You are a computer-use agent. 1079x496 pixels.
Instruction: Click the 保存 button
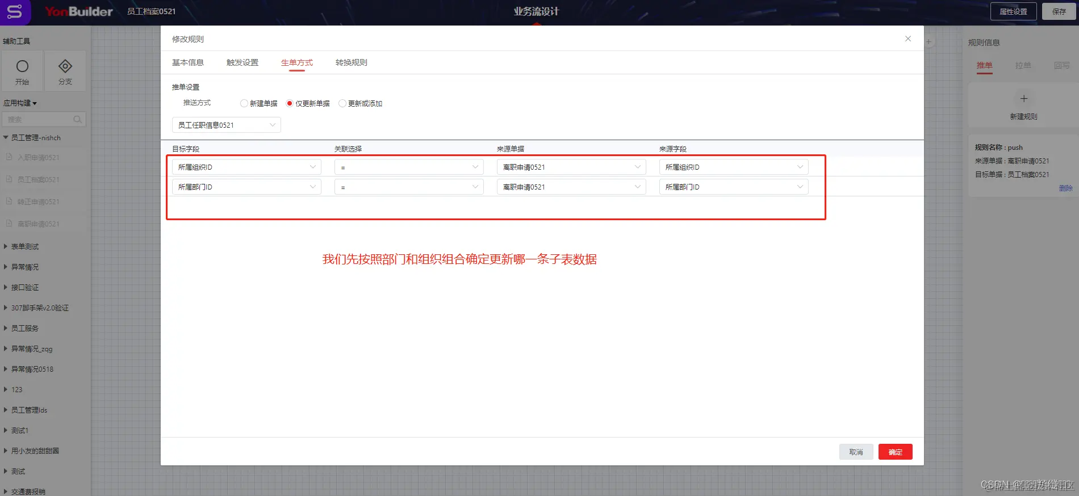[1059, 11]
